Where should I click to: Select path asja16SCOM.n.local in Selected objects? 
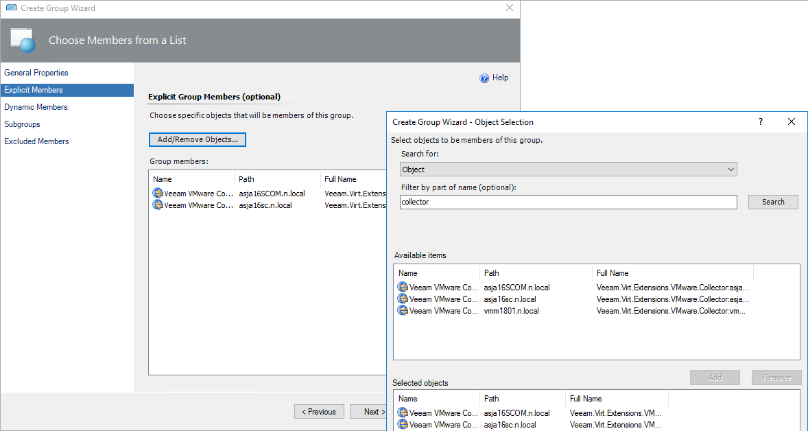pyautogui.click(x=517, y=413)
